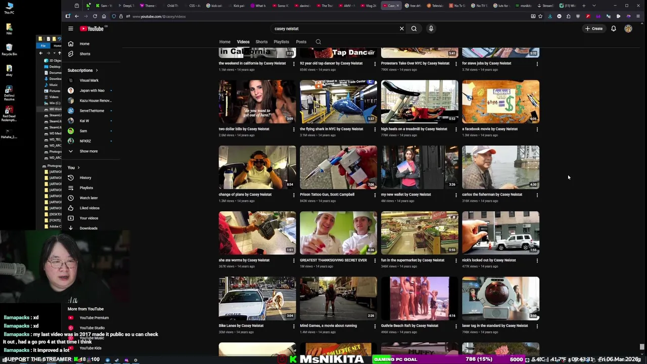Open a new browser tab with plus
Viewport: 647px width, 364px height.
pyautogui.click(x=584, y=6)
